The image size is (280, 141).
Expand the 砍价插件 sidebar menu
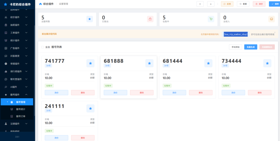(x=17, y=17)
